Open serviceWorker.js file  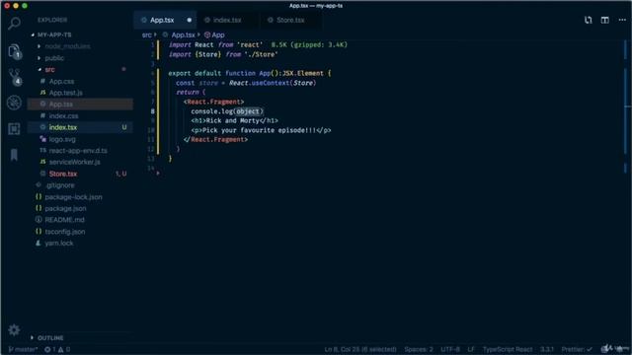click(75, 162)
